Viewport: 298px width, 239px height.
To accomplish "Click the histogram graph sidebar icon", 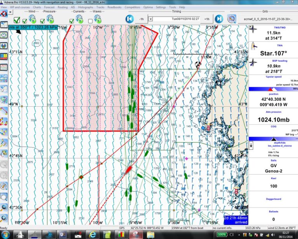I will 4,67.
